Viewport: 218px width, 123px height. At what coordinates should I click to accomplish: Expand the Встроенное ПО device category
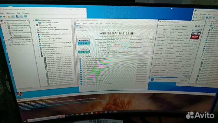click(x=35, y=25)
